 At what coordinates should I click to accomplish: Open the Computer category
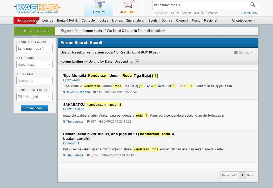click(89, 21)
